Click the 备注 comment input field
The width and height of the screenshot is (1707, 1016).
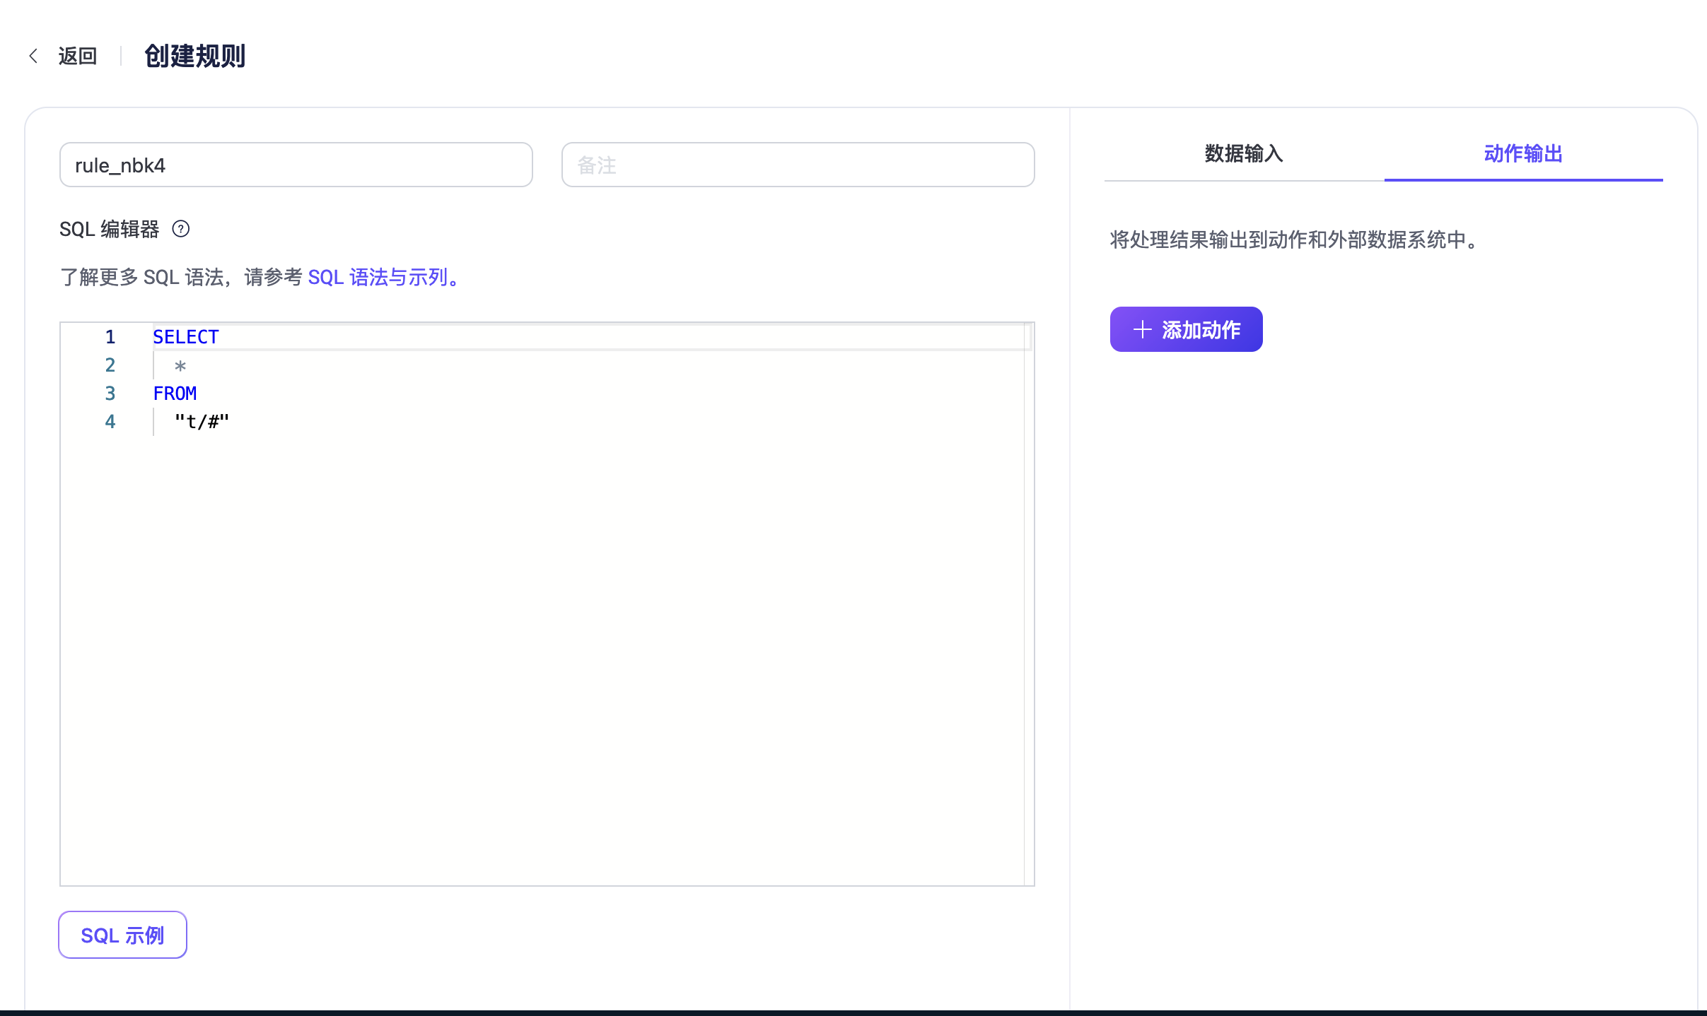pos(798,165)
